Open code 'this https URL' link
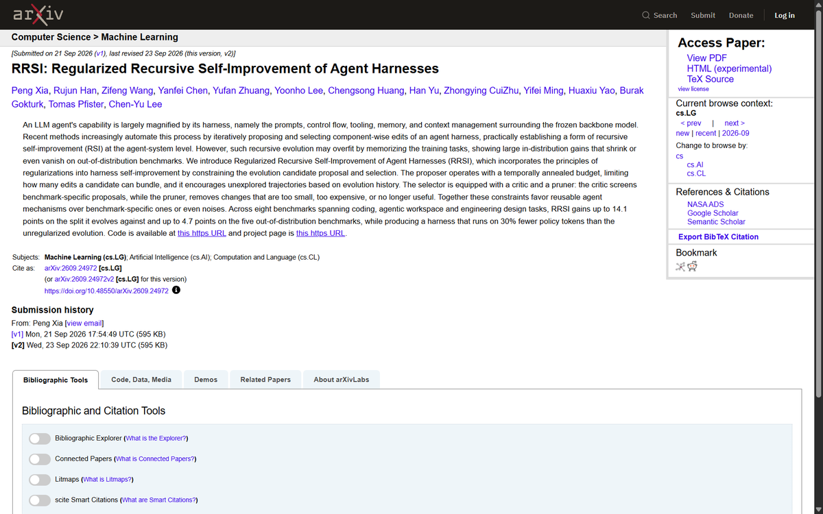The height and width of the screenshot is (514, 823). click(x=202, y=234)
